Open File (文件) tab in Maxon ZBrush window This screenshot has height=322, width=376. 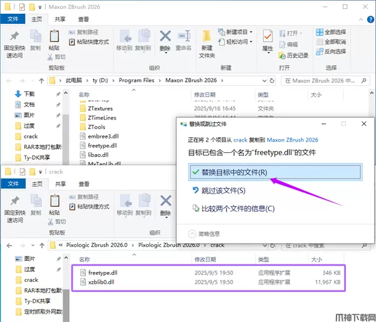[13, 19]
